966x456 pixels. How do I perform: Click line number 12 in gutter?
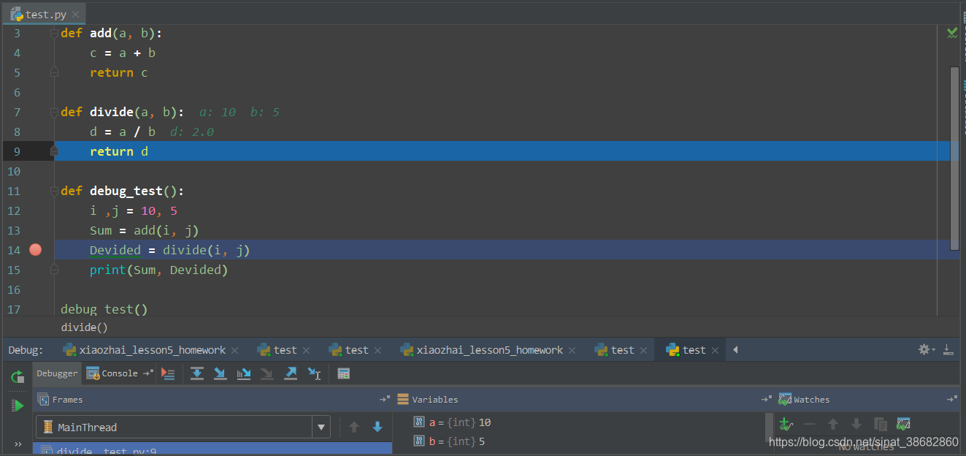(14, 210)
